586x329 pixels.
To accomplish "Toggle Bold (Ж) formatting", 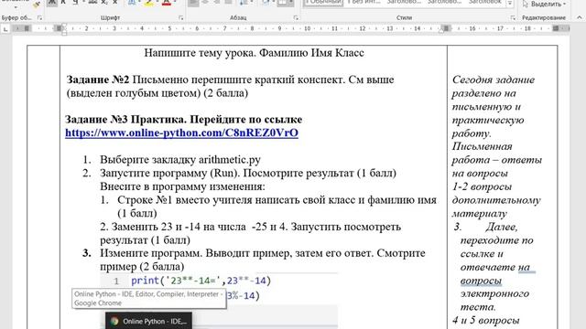I will tap(52, 3).
